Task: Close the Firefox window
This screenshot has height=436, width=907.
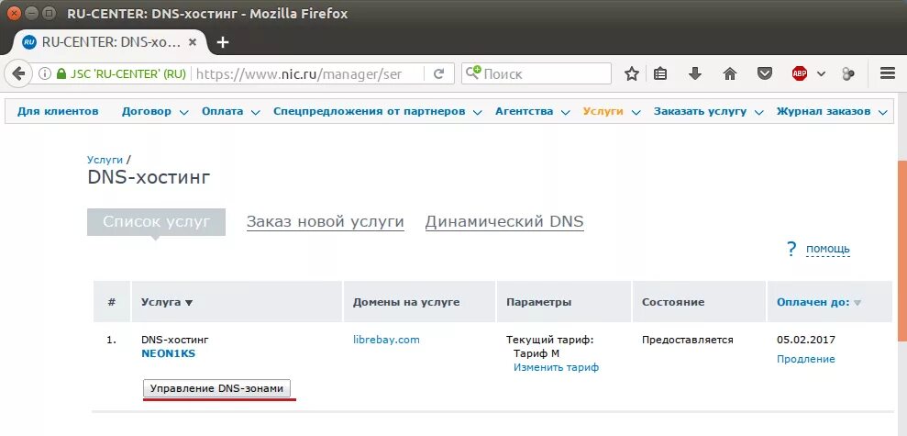Action: coord(14,13)
